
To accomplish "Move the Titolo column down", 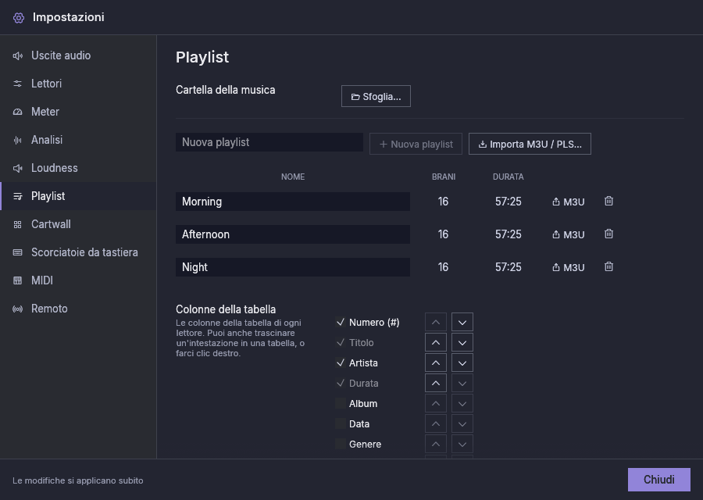I will (462, 343).
